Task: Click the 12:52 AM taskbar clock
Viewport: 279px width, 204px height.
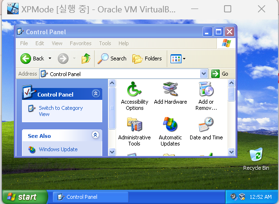Action: [261, 197]
